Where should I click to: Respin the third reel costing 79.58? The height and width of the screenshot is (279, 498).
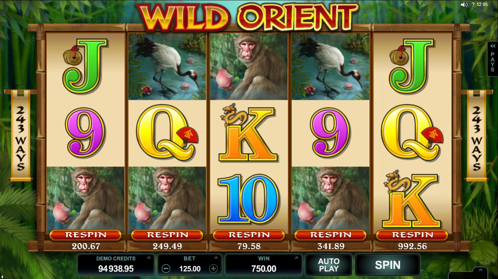[249, 235]
